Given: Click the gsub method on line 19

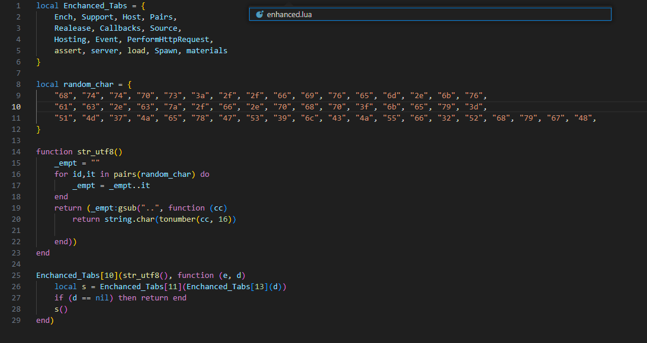Looking at the screenshot, I should 127,208.
